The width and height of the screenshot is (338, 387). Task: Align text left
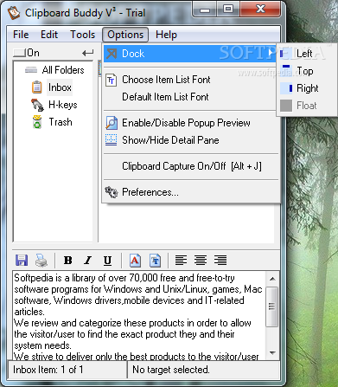[181, 261]
